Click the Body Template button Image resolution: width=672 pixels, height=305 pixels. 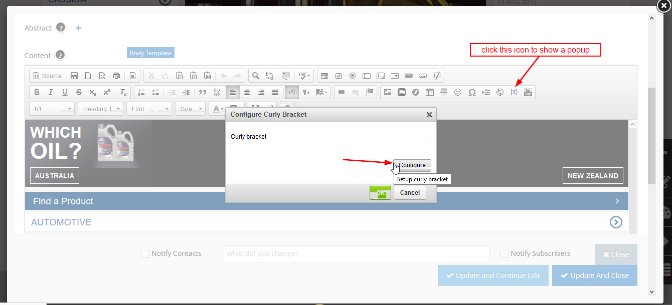150,53
